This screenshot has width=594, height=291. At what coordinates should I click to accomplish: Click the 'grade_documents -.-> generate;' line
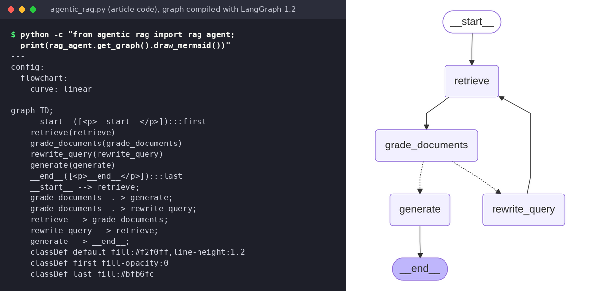(x=101, y=198)
